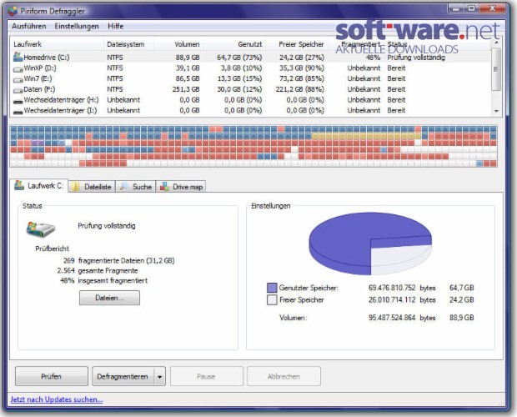Click '2.564 gesamte Fragmente' text
The height and width of the screenshot is (417, 517).
click(x=98, y=271)
